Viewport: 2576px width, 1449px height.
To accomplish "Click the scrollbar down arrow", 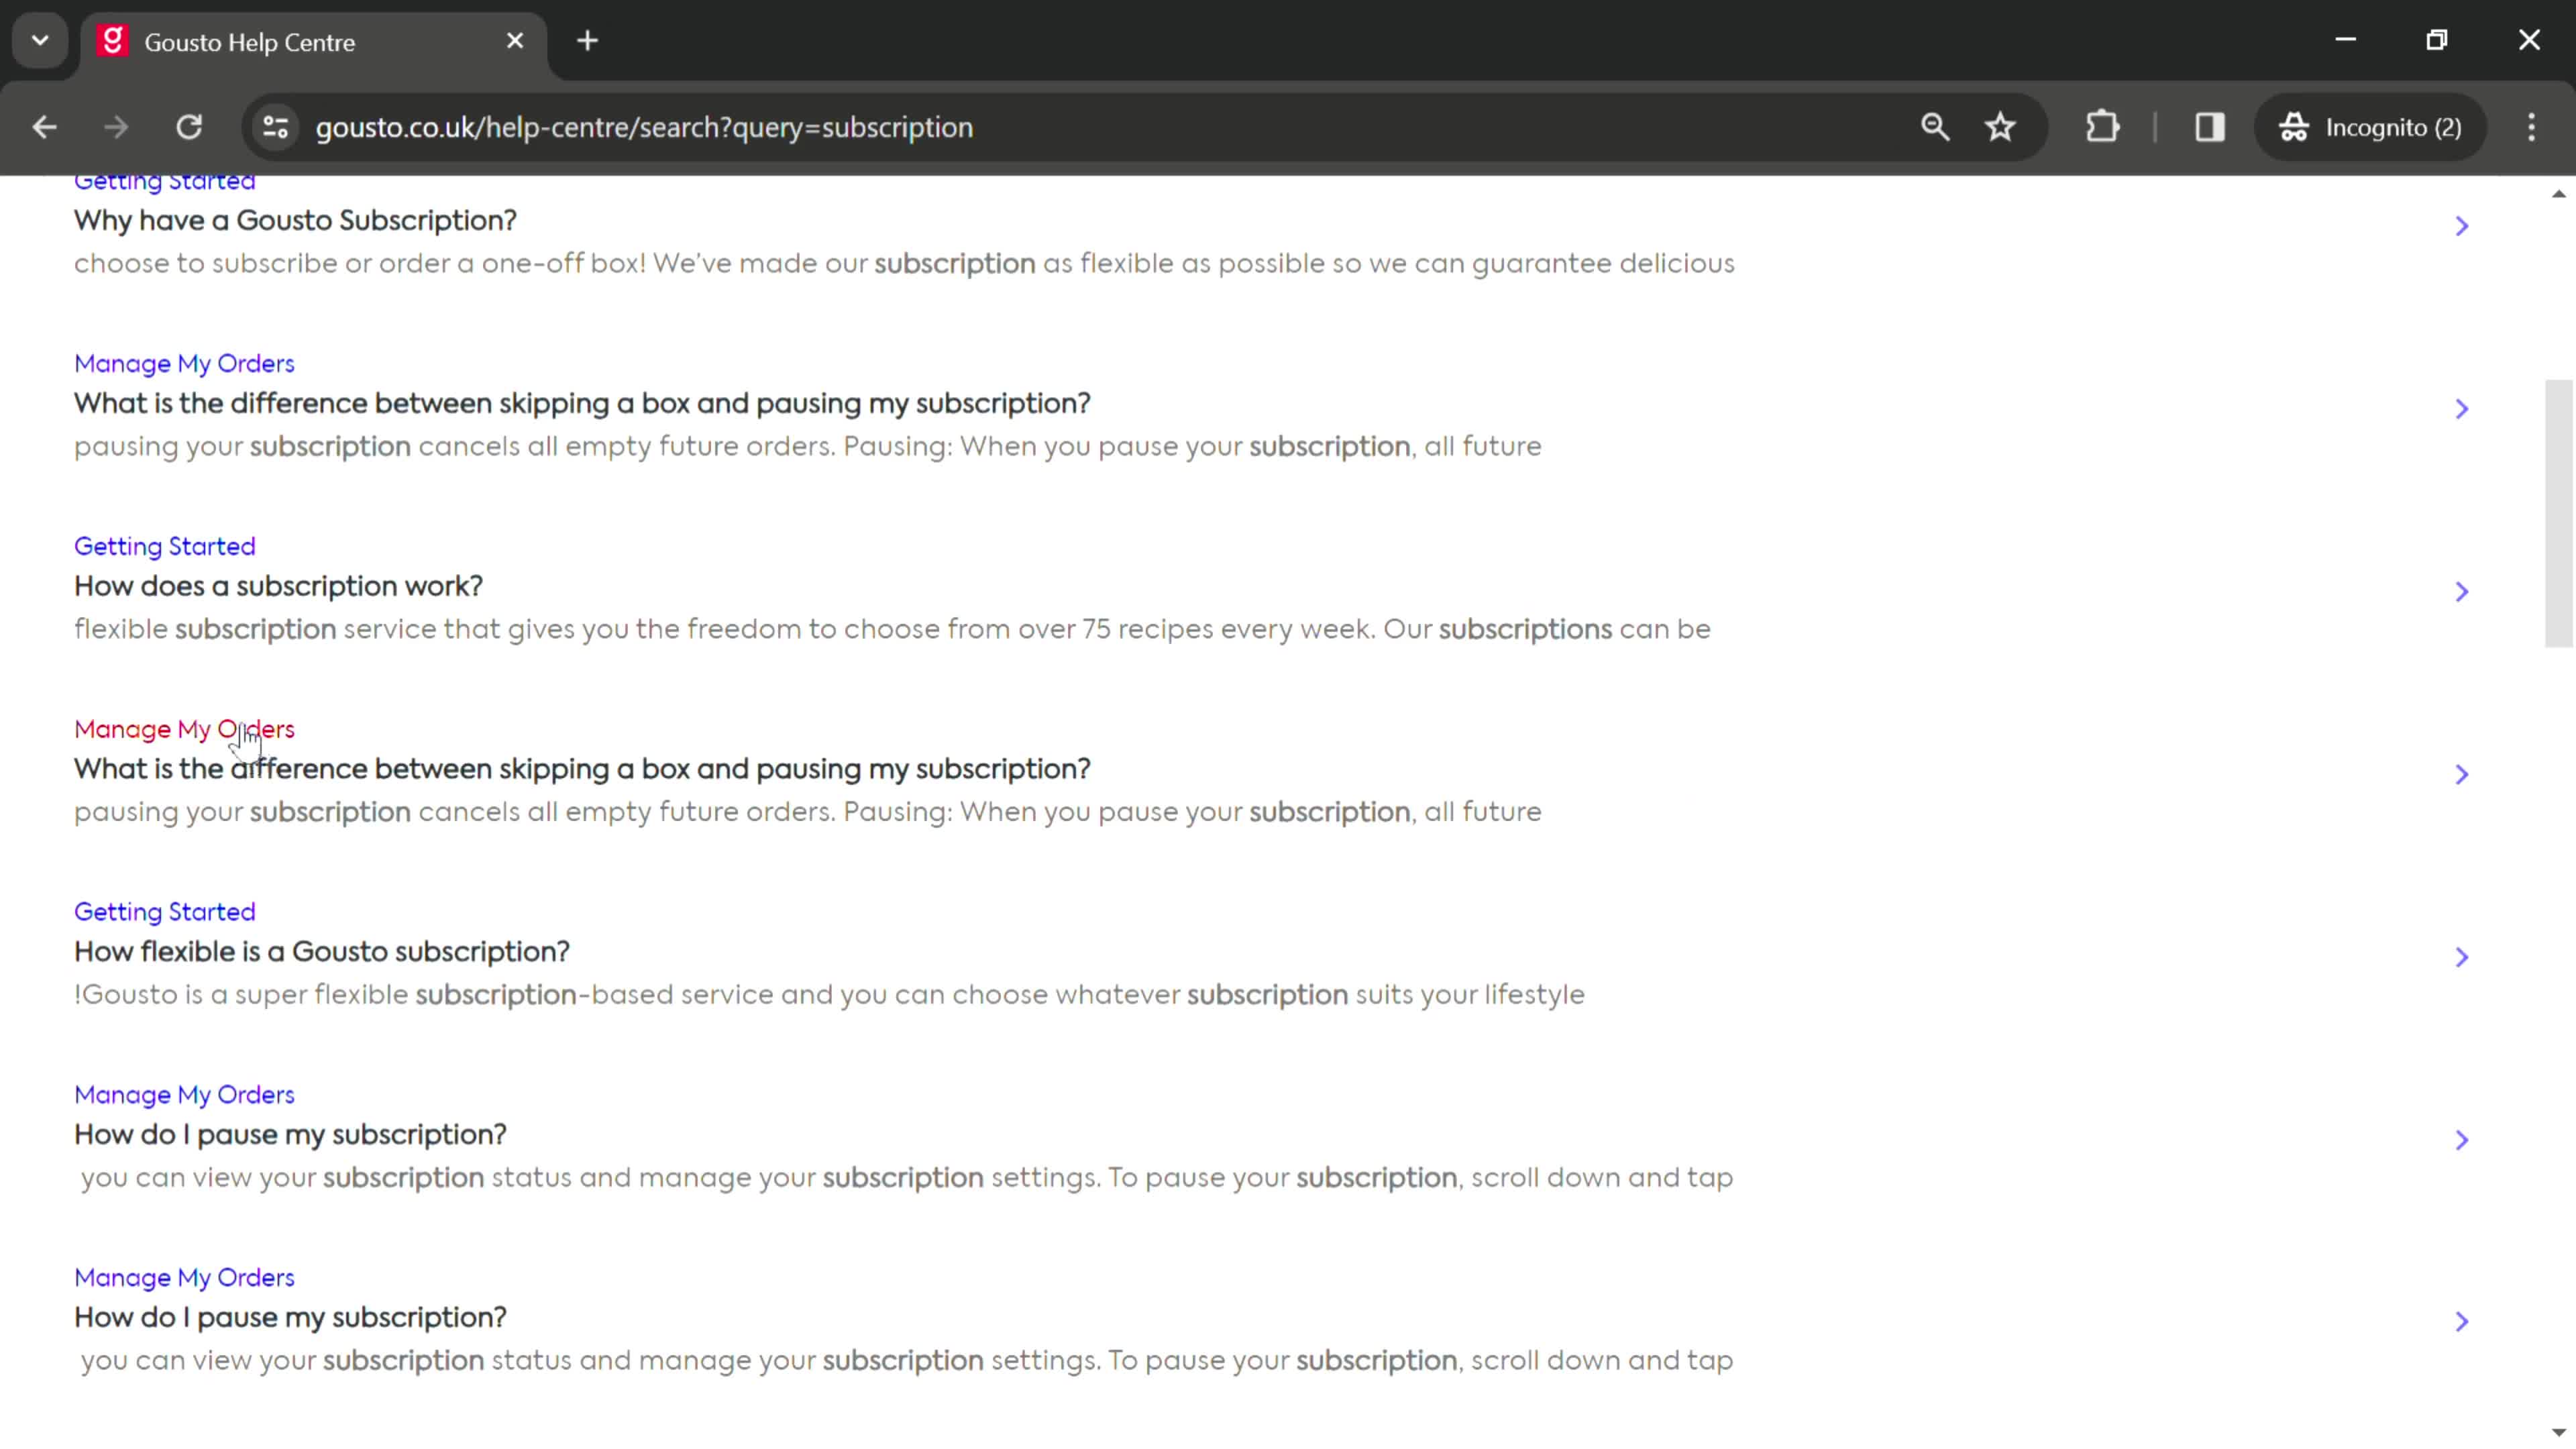I will point(2559,1433).
